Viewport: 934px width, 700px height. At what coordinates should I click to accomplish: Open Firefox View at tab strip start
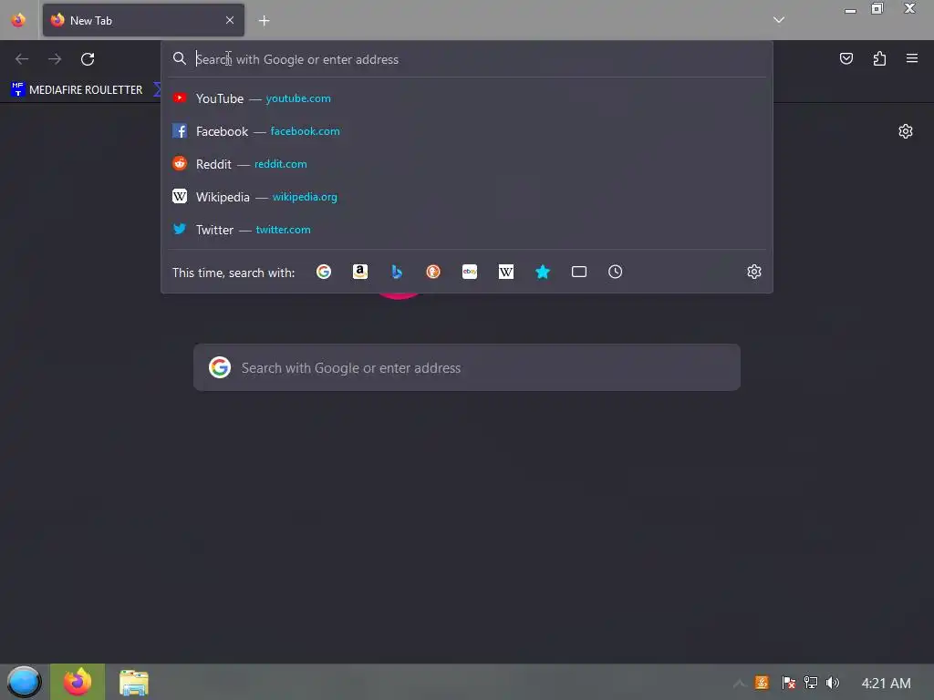click(18, 20)
